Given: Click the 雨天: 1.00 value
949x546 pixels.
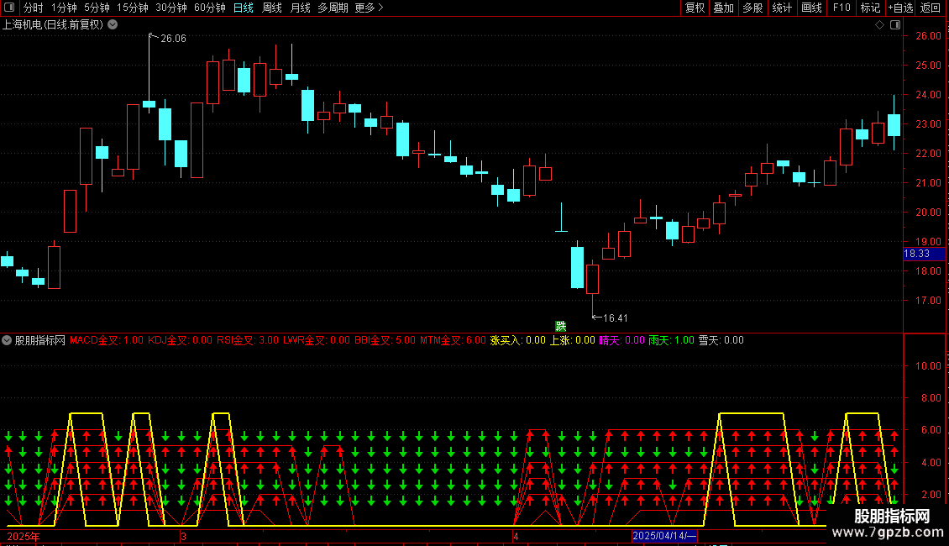Looking at the screenshot, I should coord(672,340).
